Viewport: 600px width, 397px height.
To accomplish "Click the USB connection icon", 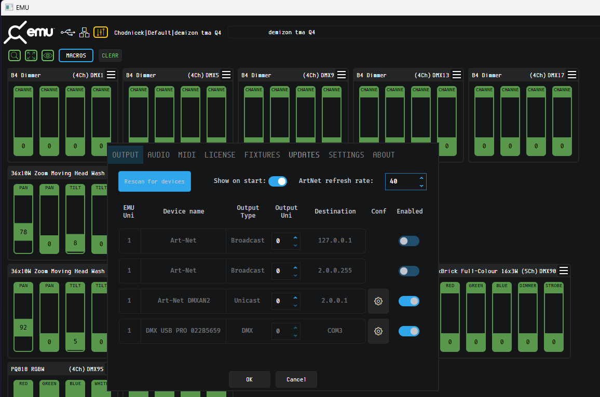I will [67, 32].
